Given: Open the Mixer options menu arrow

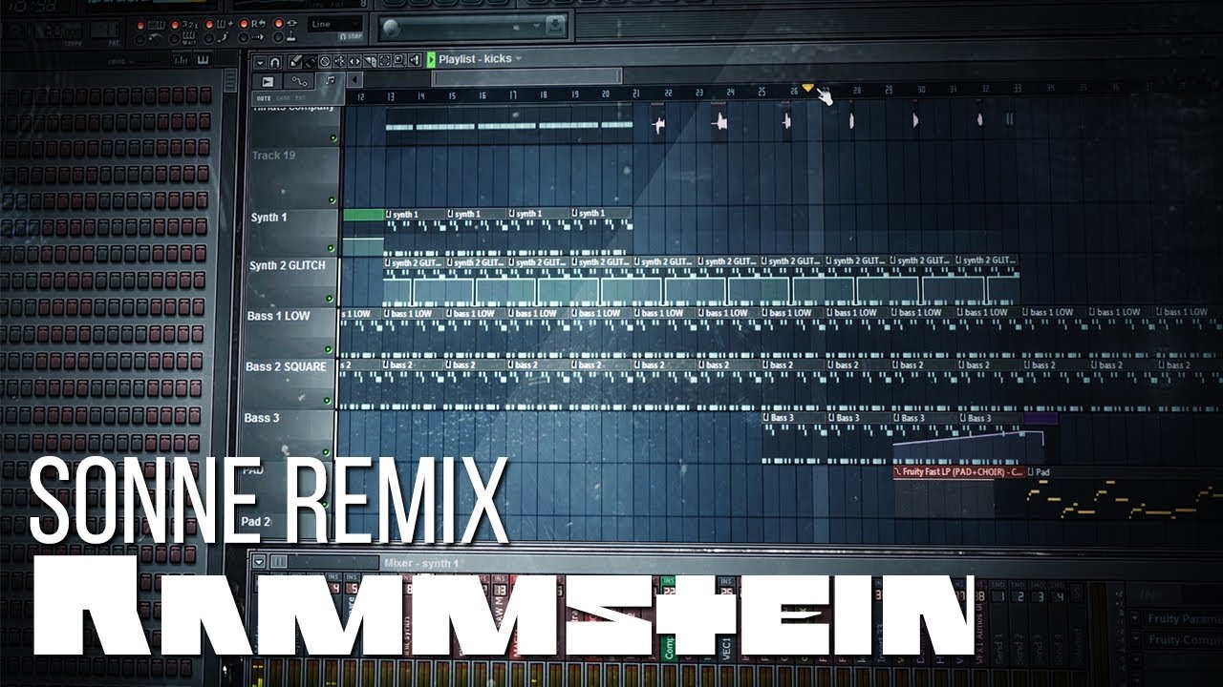Looking at the screenshot, I should tap(259, 561).
